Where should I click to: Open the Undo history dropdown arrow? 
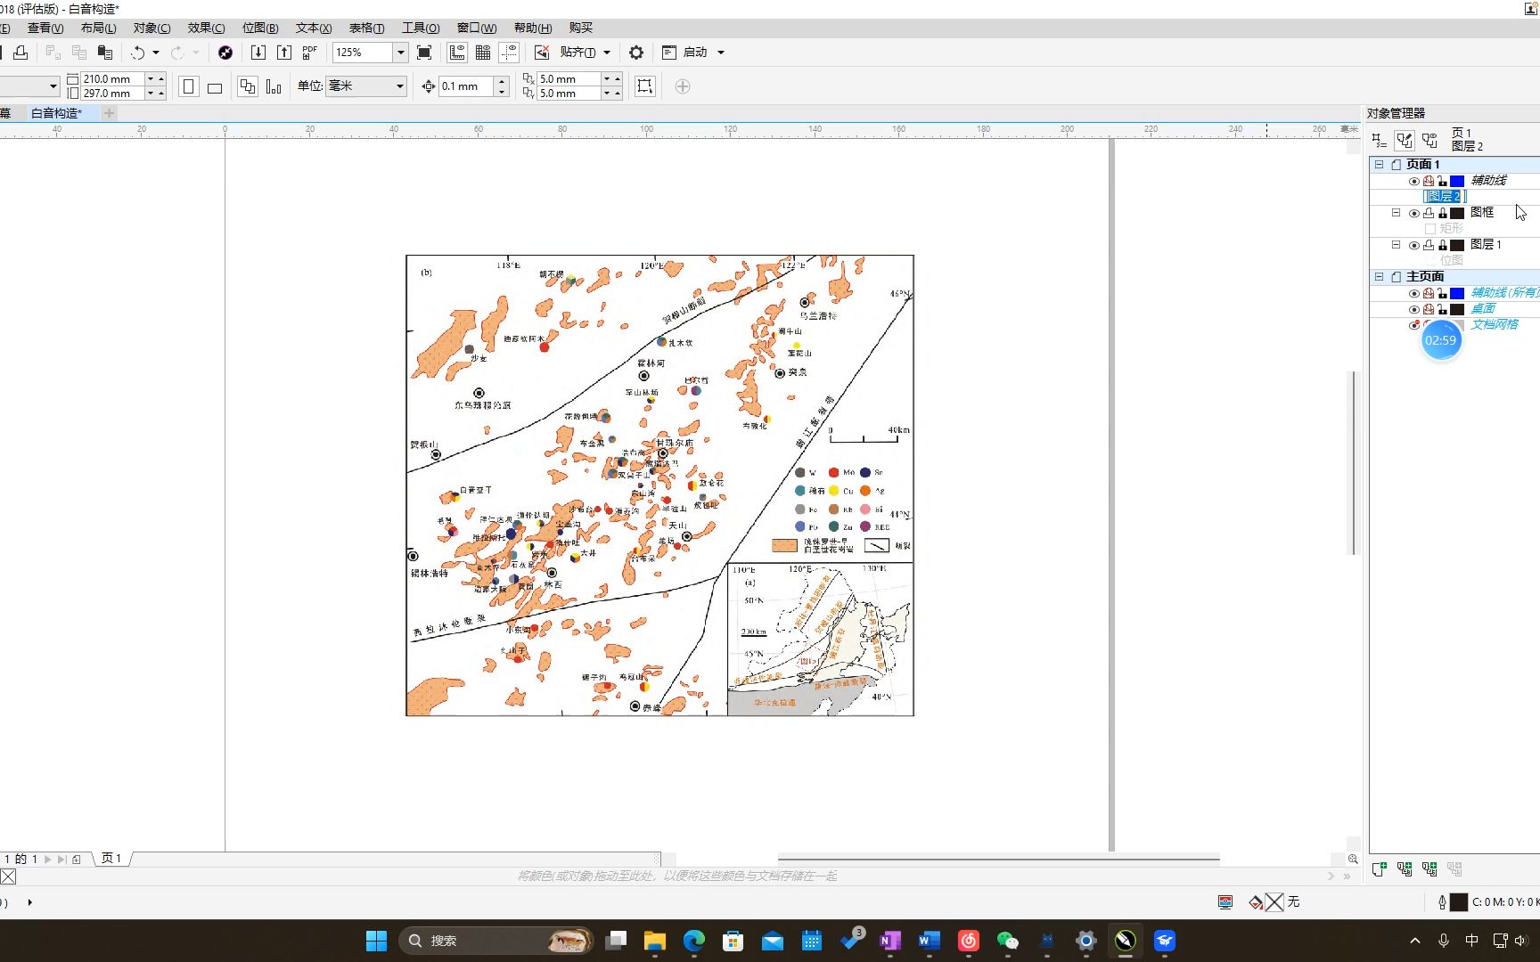(156, 53)
